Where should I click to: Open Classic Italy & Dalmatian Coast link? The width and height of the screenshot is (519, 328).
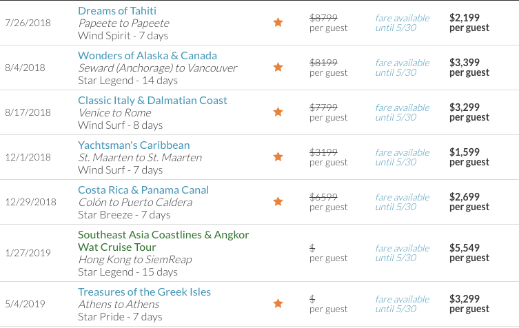click(152, 100)
